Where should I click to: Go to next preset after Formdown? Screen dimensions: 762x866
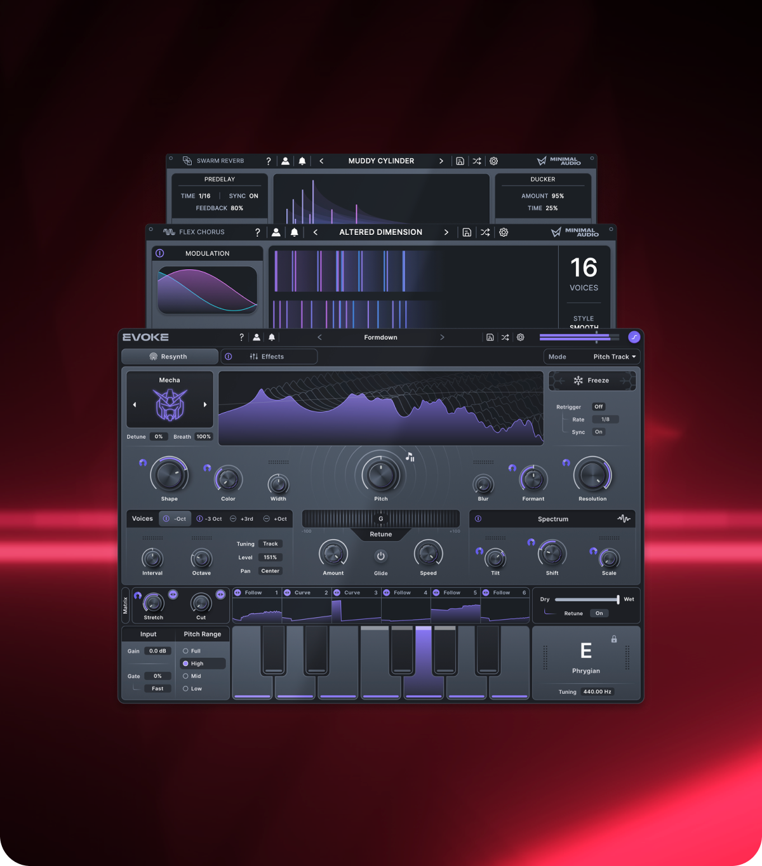click(443, 337)
